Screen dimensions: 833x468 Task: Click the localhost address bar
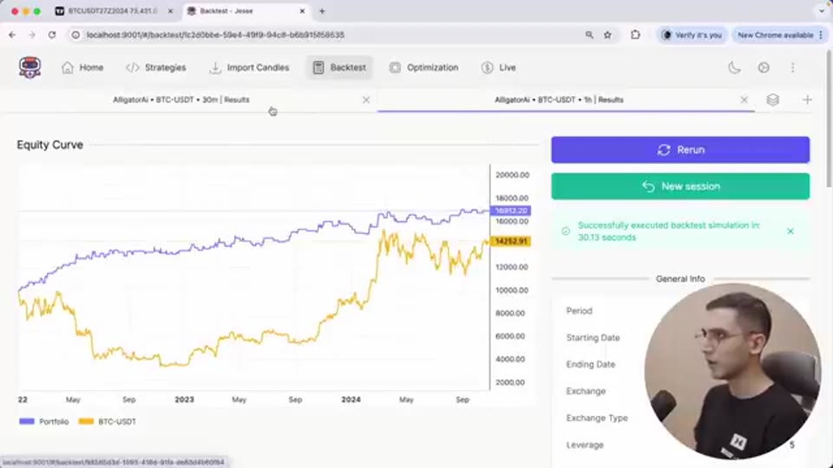click(330, 35)
